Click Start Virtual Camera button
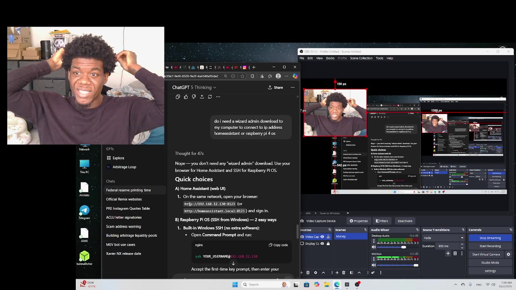The height and width of the screenshot is (290, 516). coord(486,255)
